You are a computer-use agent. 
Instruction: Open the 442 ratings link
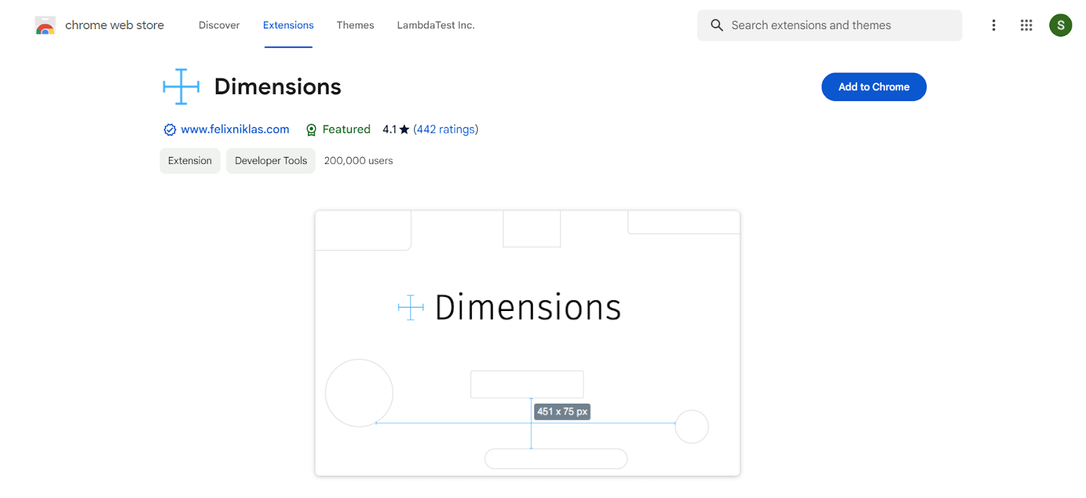tap(446, 129)
